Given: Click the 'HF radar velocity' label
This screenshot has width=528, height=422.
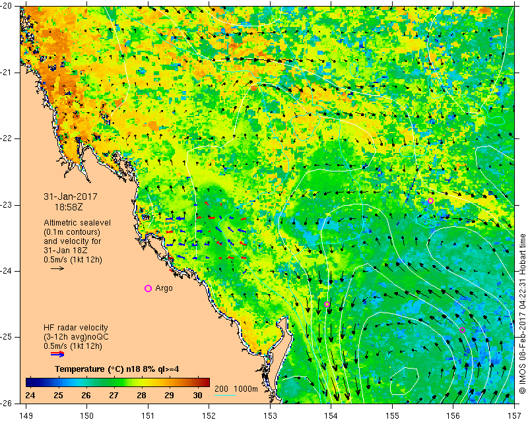Looking at the screenshot, I should [x=76, y=328].
